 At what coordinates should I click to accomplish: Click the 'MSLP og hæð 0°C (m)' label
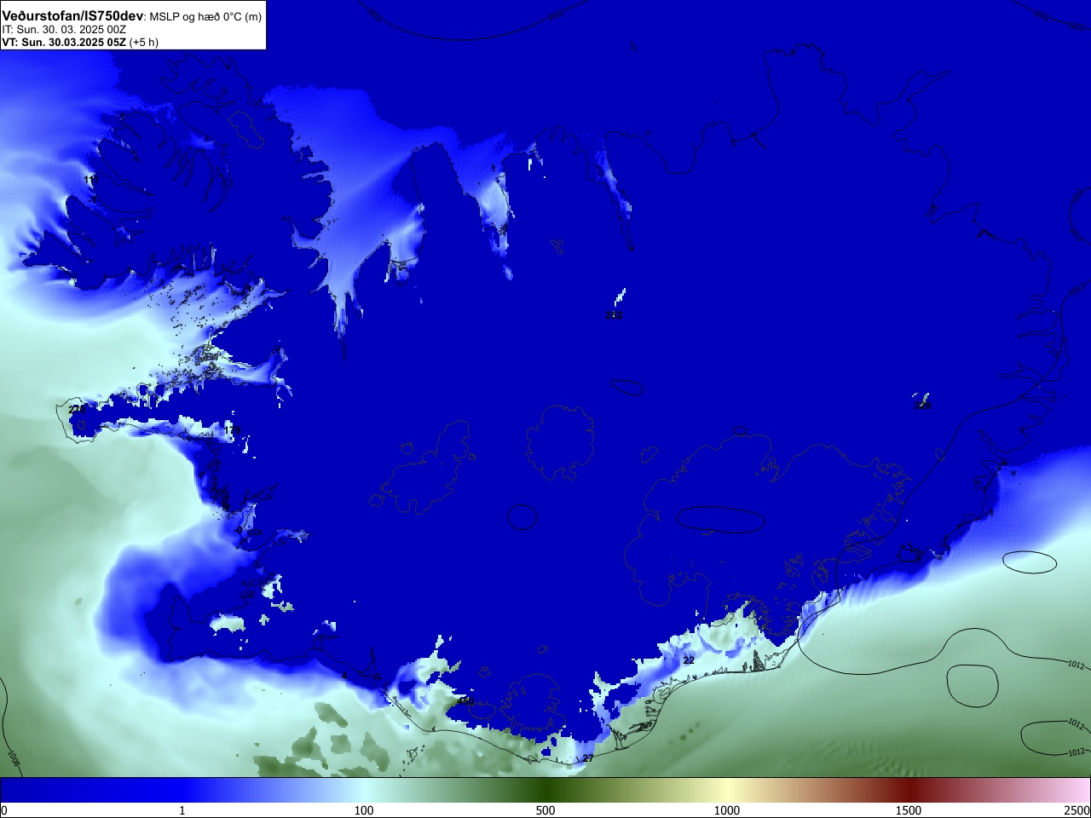coord(205,17)
